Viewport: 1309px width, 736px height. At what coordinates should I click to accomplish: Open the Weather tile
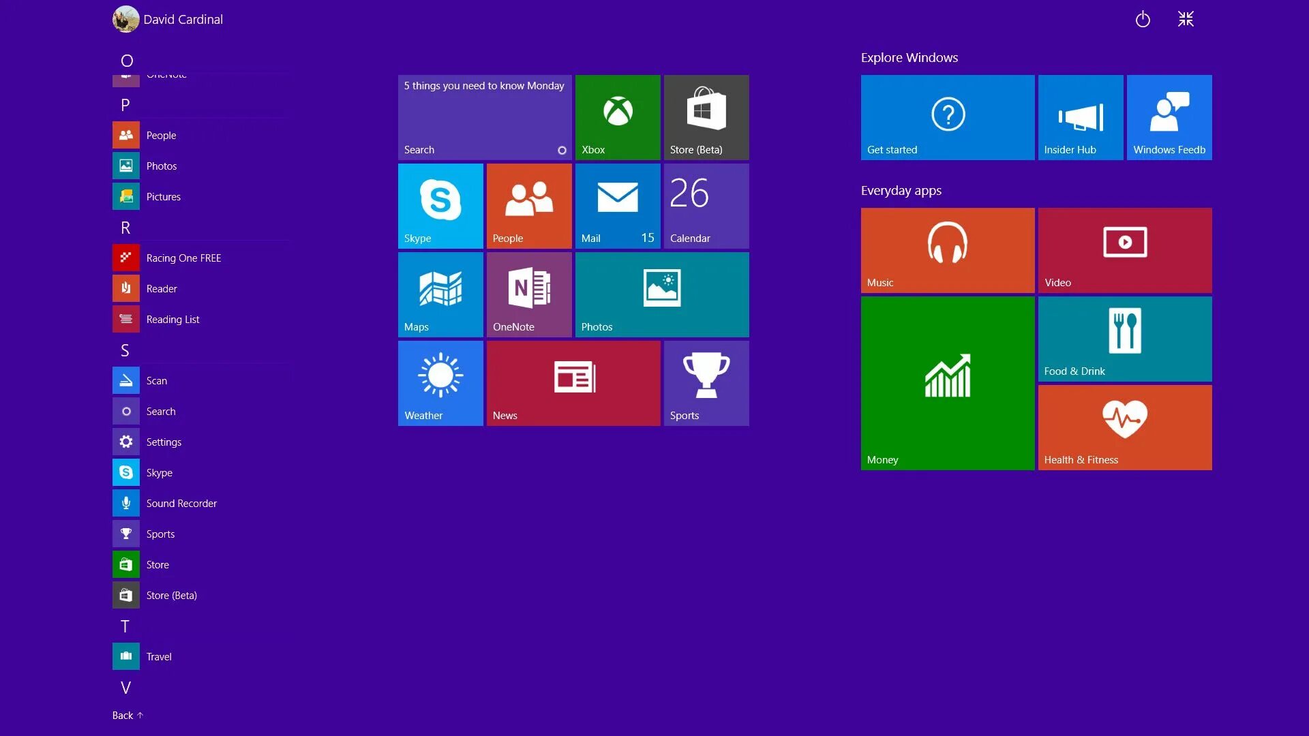(x=440, y=383)
